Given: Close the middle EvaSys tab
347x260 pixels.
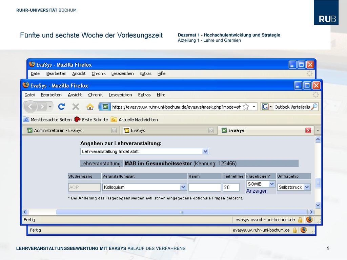Looking at the screenshot, I should [211, 130].
